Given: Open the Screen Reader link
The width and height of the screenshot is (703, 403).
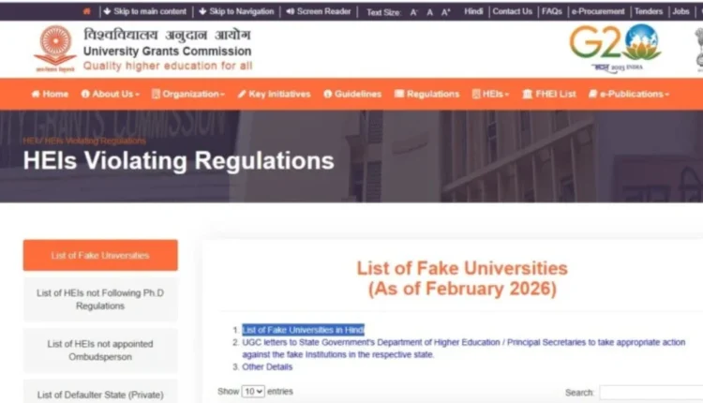Looking at the screenshot, I should (x=319, y=11).
